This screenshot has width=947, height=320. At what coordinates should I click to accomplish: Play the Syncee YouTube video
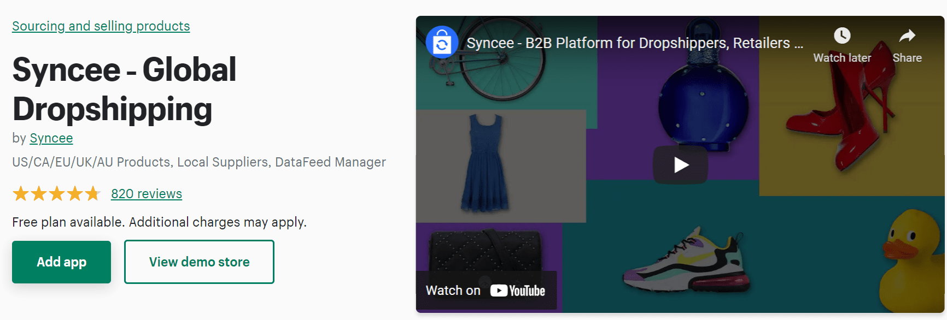680,164
